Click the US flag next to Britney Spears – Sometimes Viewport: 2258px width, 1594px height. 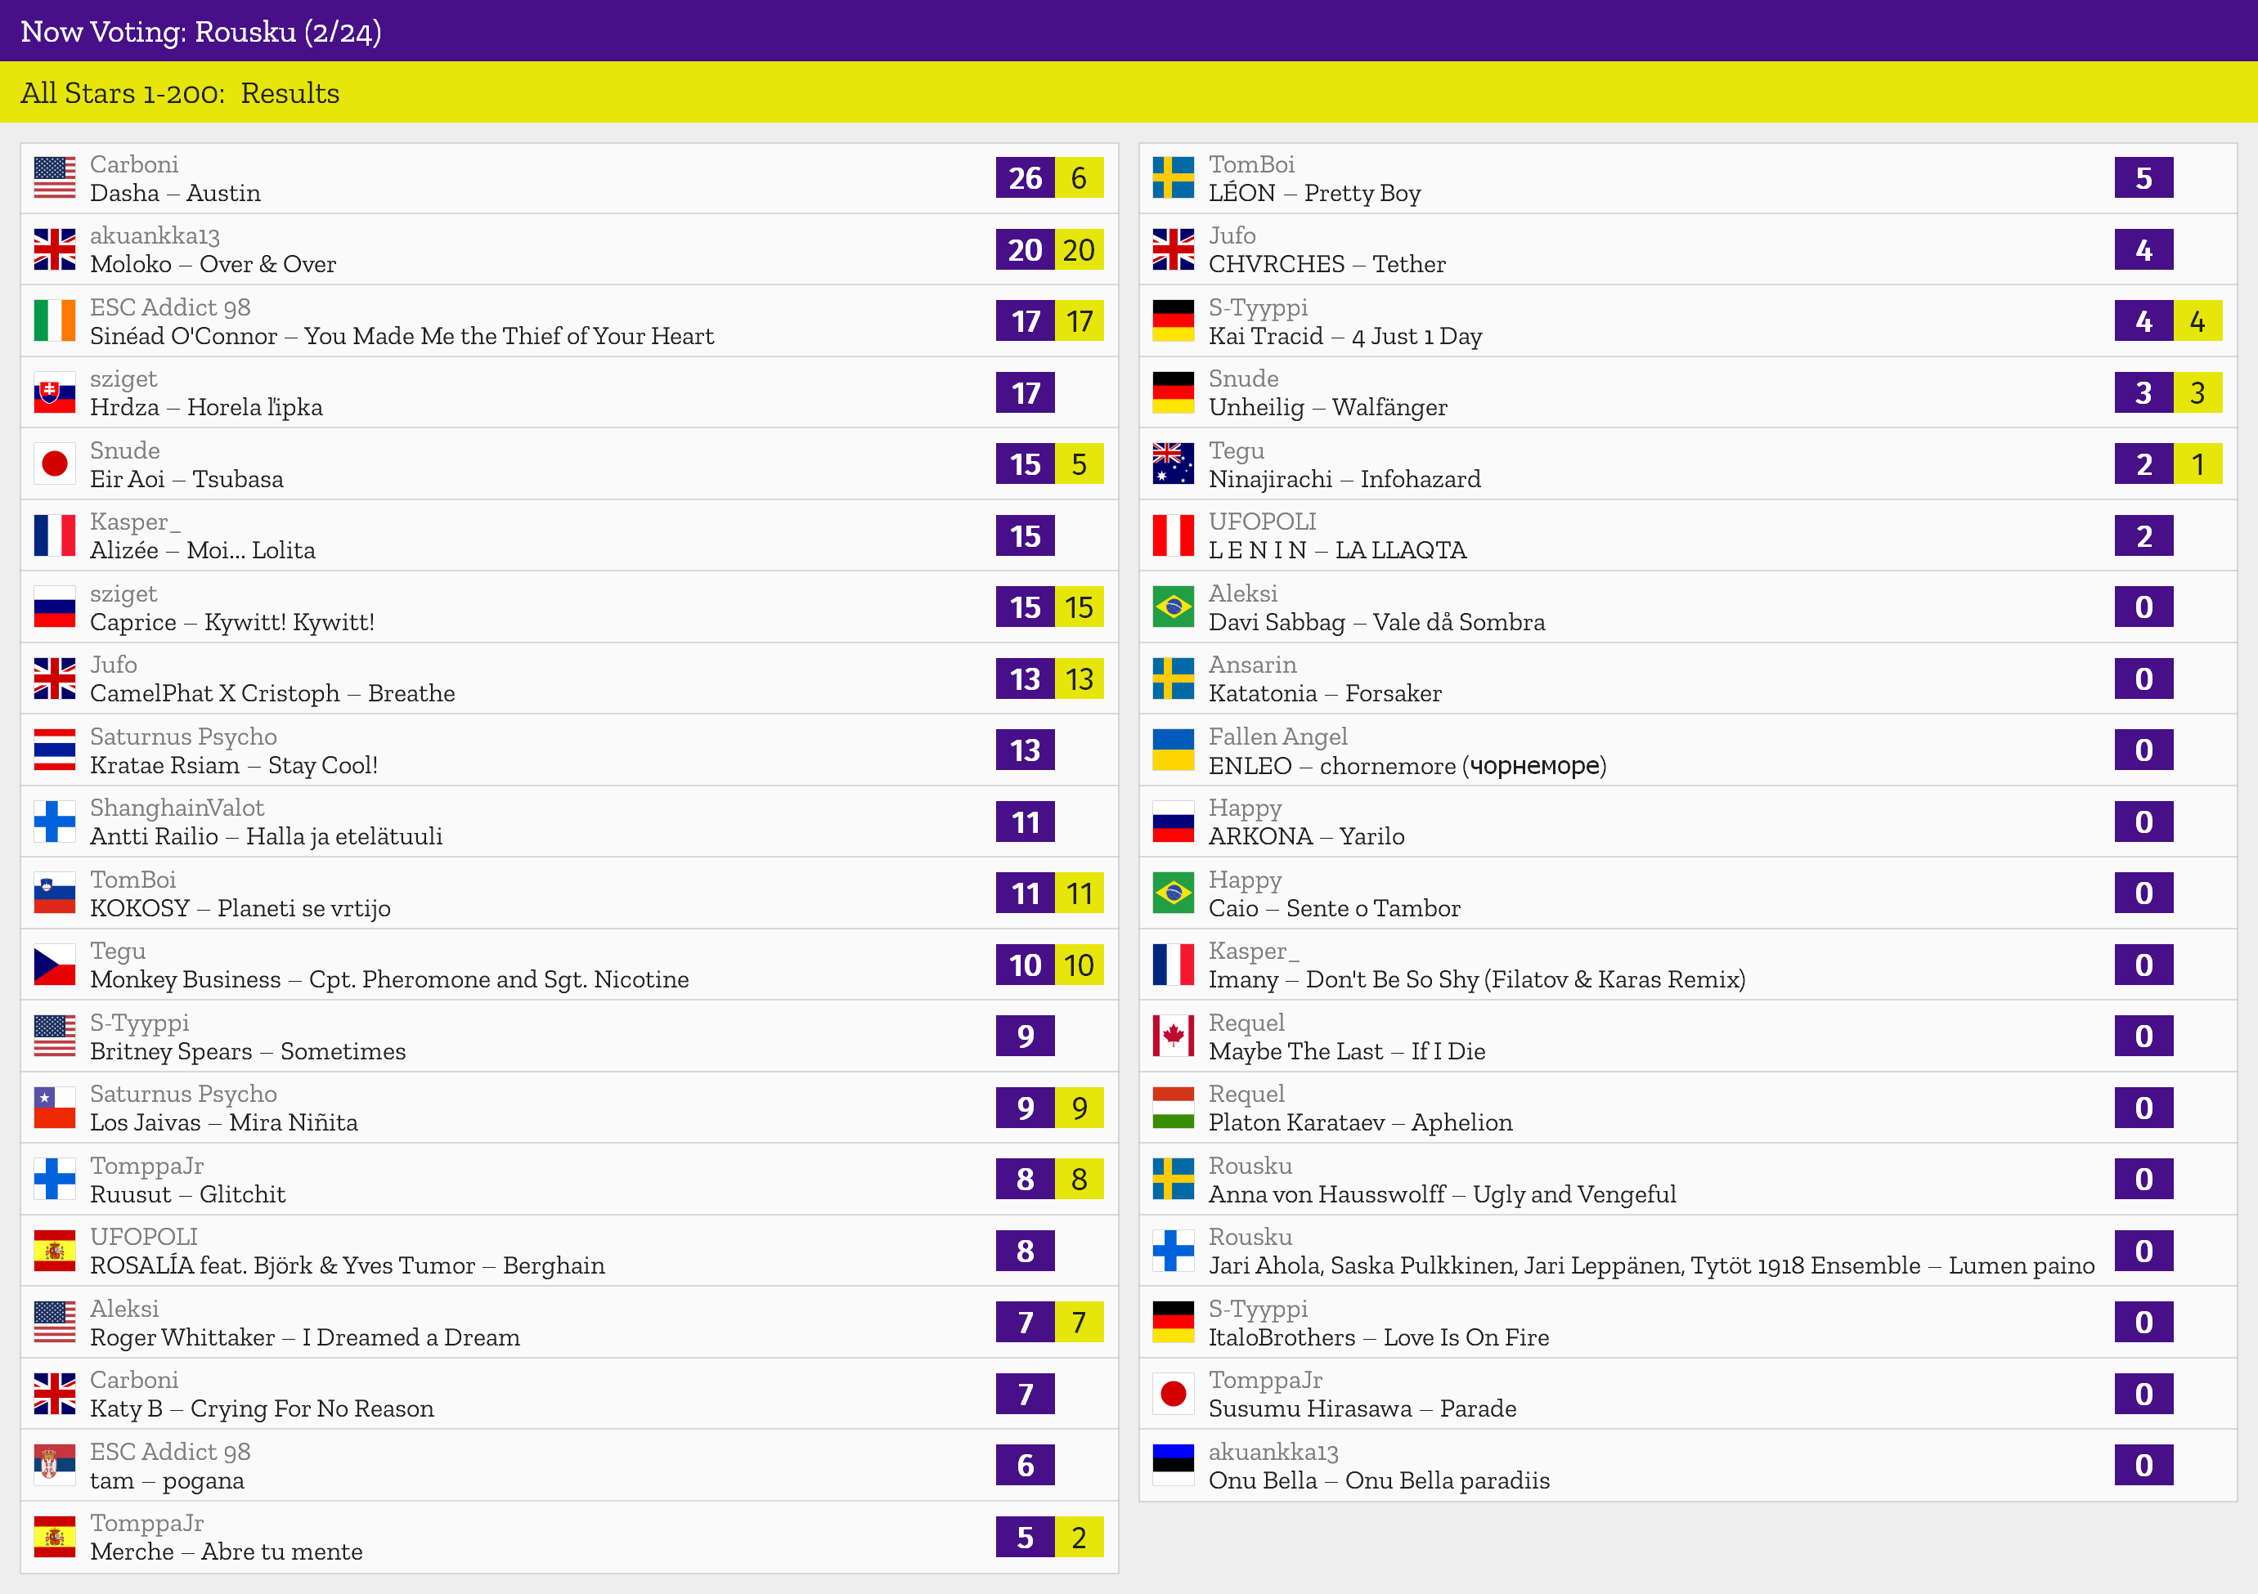[x=54, y=1036]
